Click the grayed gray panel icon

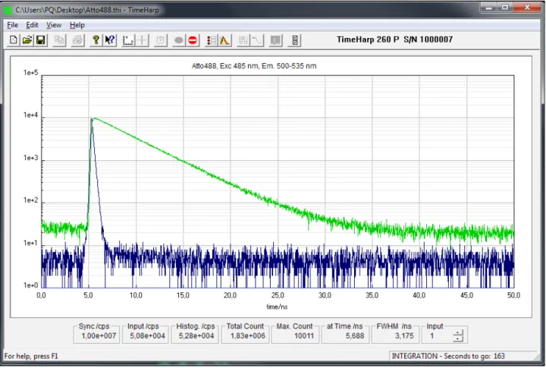coord(275,40)
